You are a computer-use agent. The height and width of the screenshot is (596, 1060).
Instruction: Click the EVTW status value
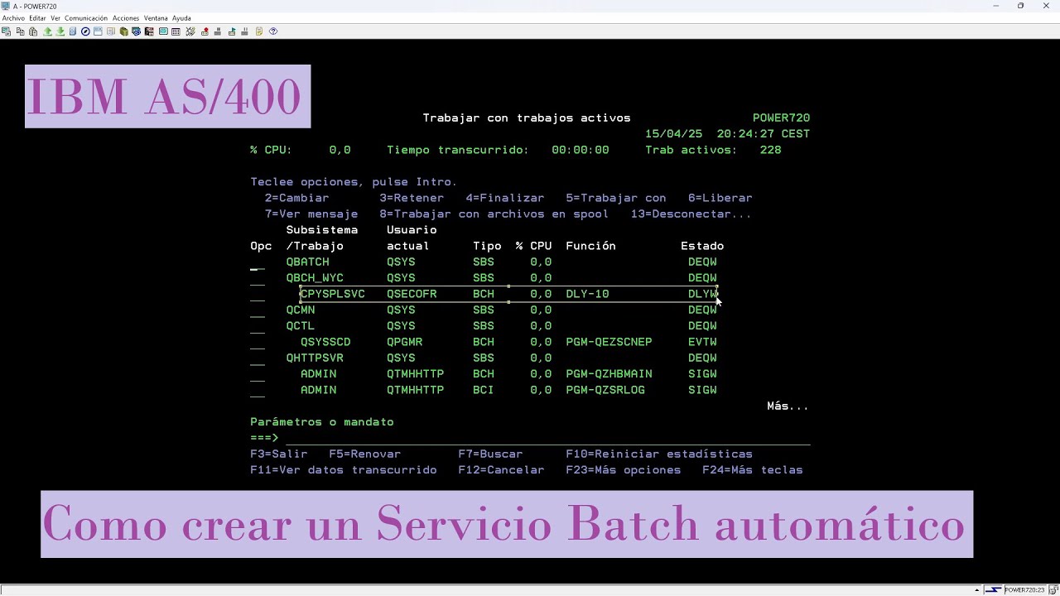(702, 342)
